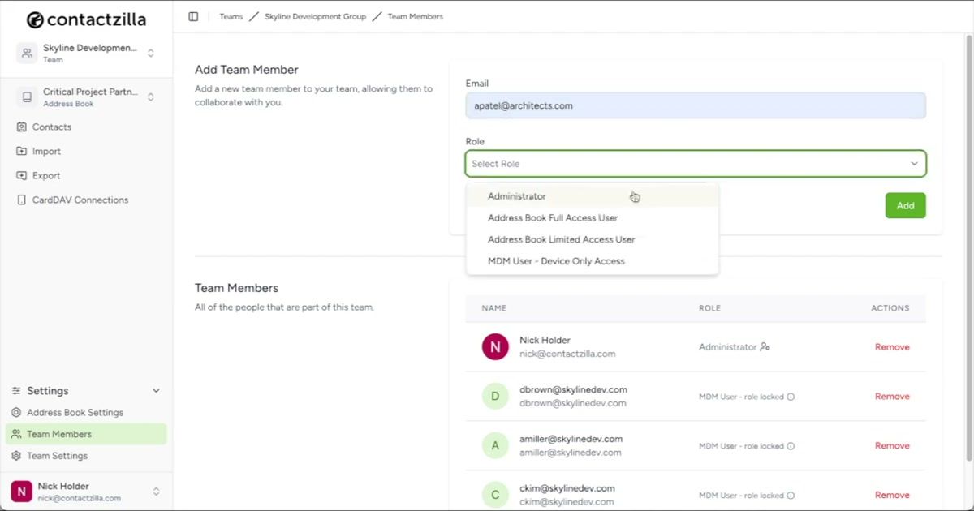Remove amiller@skylinedev.com from the team
The width and height of the screenshot is (974, 511).
pyautogui.click(x=892, y=446)
